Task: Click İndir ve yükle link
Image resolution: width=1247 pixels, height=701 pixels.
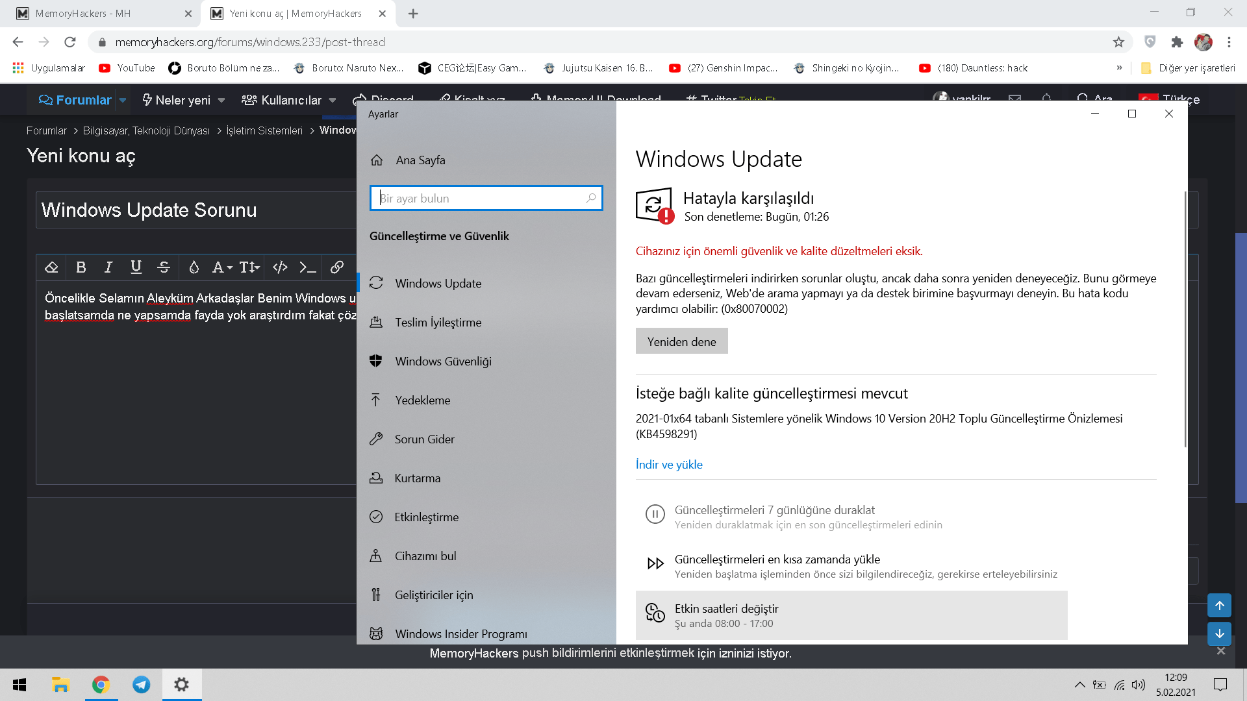Action: tap(669, 464)
